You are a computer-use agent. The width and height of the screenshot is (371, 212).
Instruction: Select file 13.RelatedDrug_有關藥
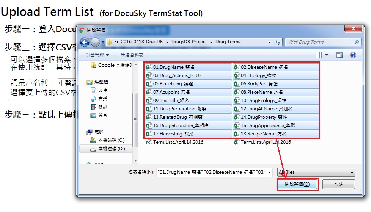click(188, 117)
